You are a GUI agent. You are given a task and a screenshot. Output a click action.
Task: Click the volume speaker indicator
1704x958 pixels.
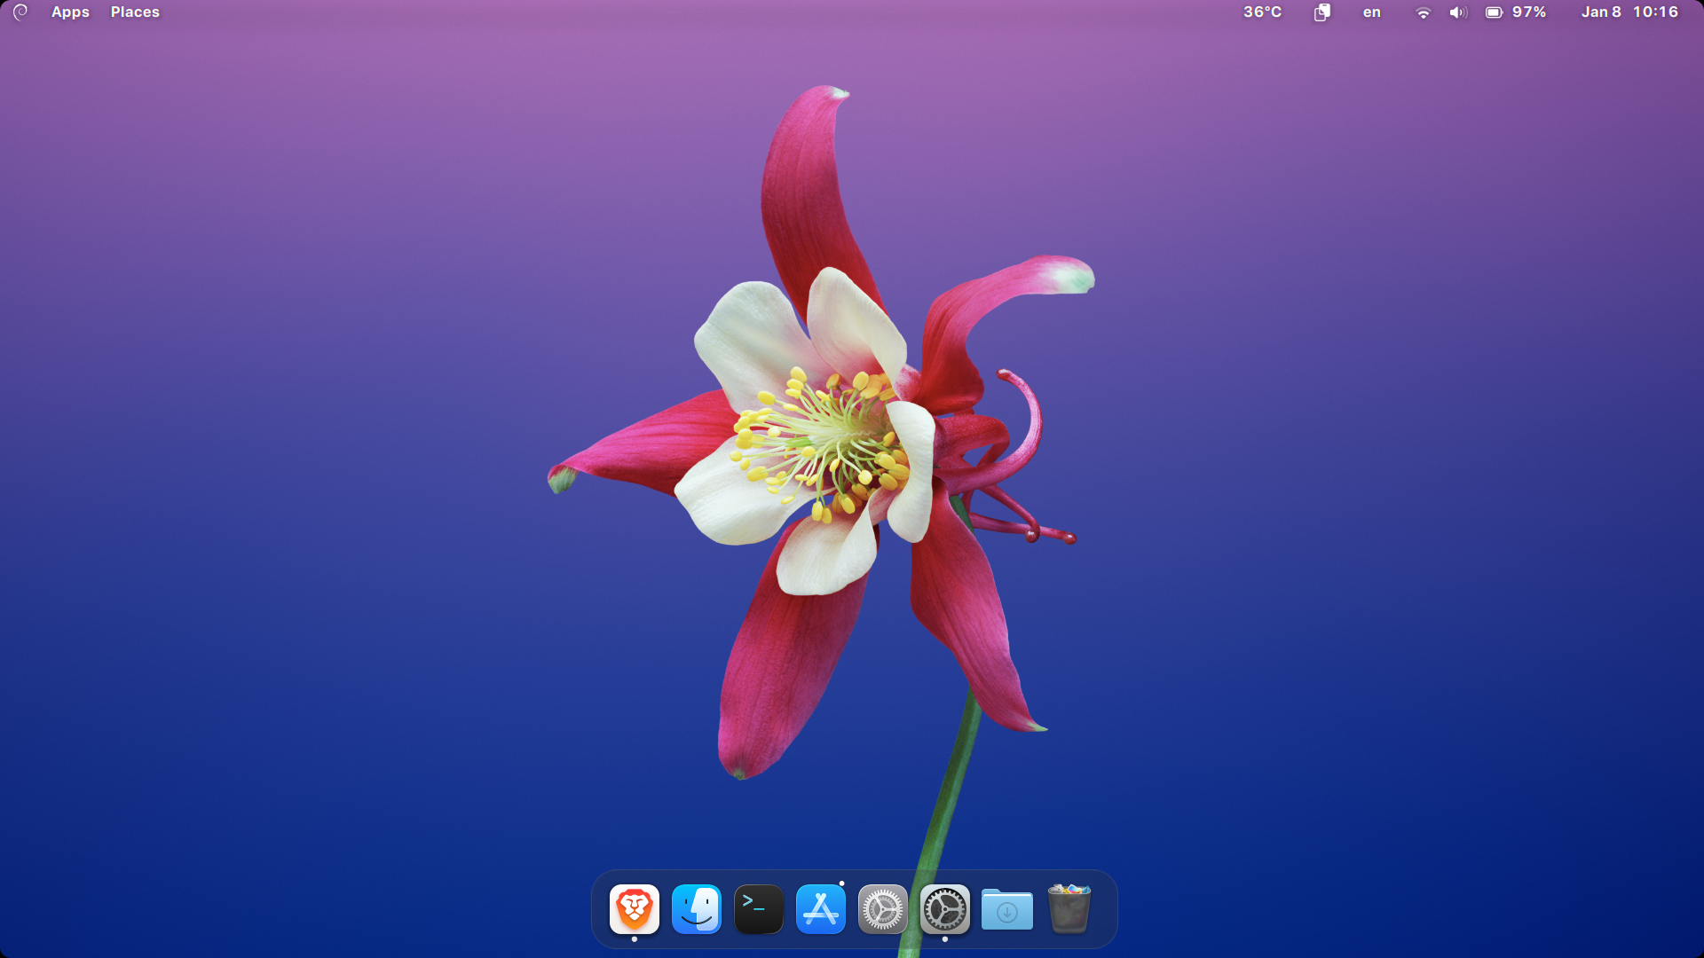(1458, 12)
